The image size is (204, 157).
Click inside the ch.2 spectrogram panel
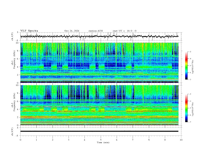click(99, 105)
